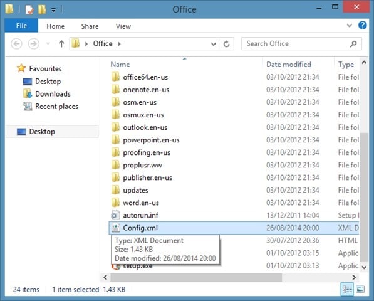374x301 pixels.
Task: Click the word.en-us folder name
Action: click(x=141, y=203)
